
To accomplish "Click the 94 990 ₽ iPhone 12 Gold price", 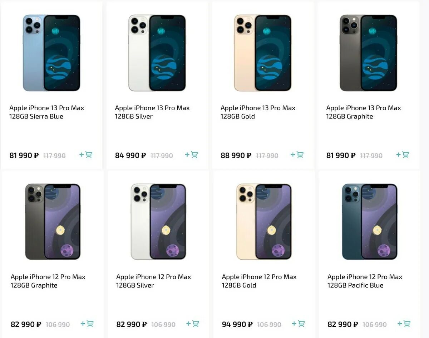I will pyautogui.click(x=237, y=324).
